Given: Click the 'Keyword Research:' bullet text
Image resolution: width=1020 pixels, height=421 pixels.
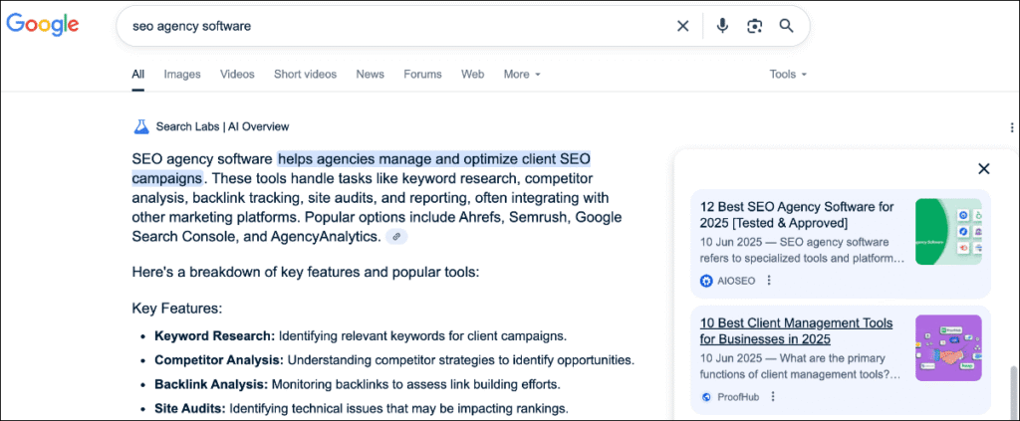Looking at the screenshot, I should pyautogui.click(x=215, y=336).
